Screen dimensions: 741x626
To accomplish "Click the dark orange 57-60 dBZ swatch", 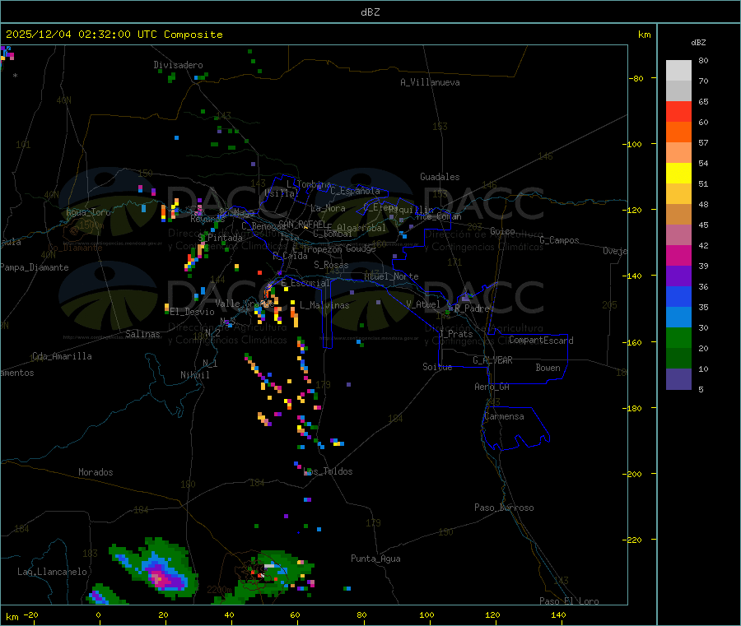I will coord(678,132).
